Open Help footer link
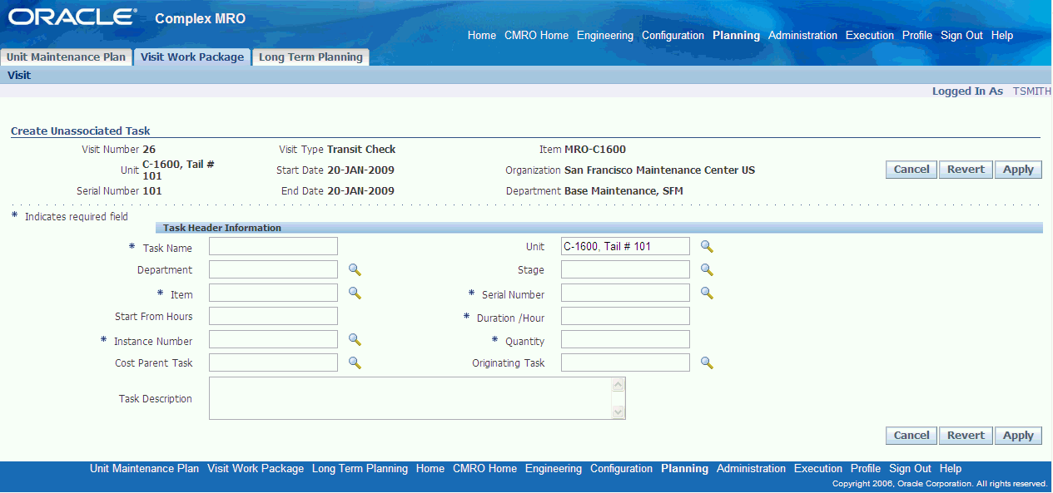 click(x=951, y=469)
